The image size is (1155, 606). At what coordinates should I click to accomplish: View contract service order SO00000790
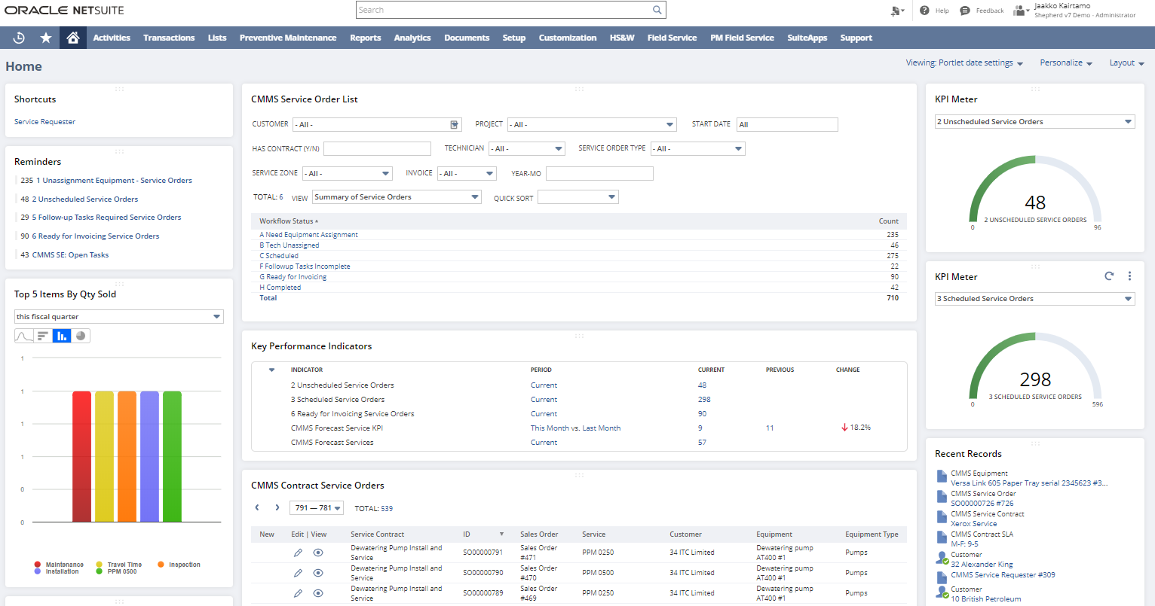pyautogui.click(x=318, y=573)
